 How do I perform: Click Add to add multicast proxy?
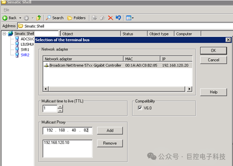pos(110,131)
